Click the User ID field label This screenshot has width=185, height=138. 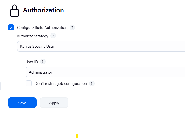click(x=32, y=62)
